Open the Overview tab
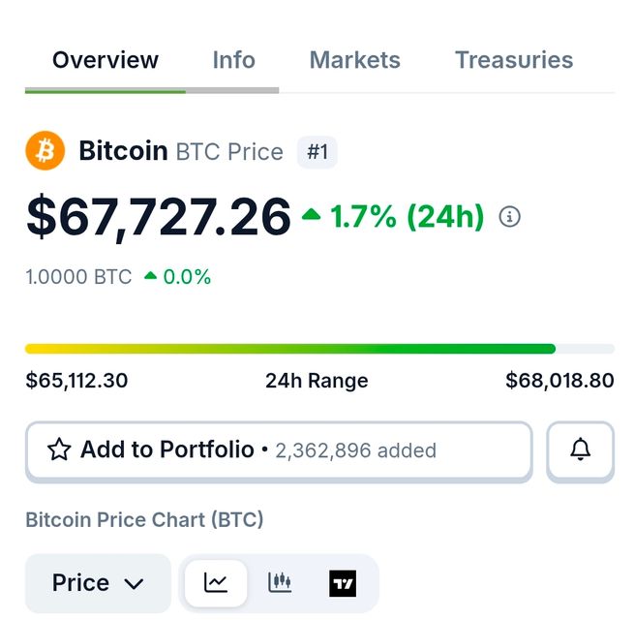 (105, 60)
